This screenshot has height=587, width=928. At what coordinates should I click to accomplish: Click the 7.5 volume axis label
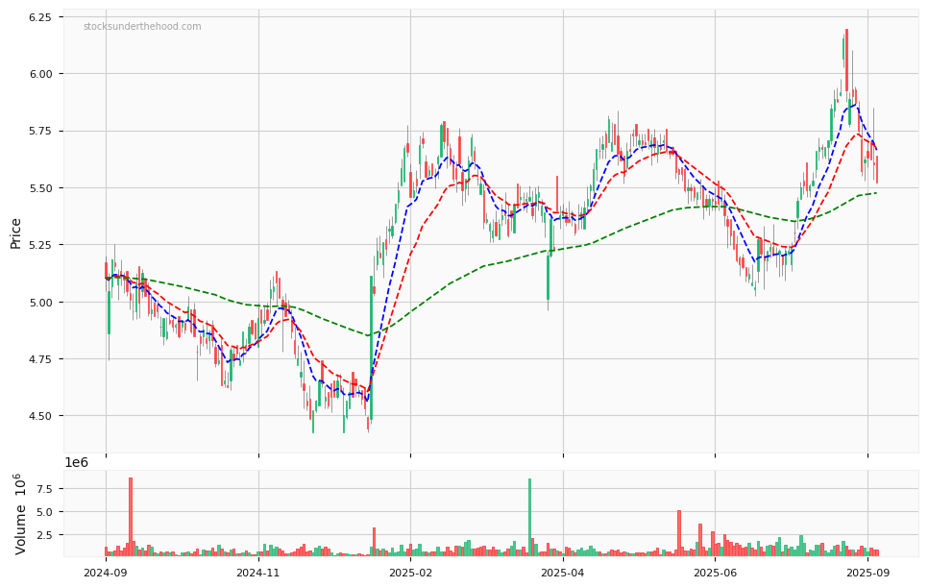44,489
